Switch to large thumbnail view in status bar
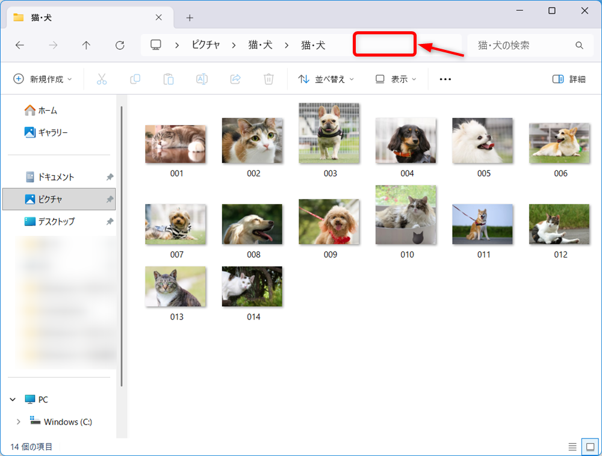 pyautogui.click(x=591, y=446)
